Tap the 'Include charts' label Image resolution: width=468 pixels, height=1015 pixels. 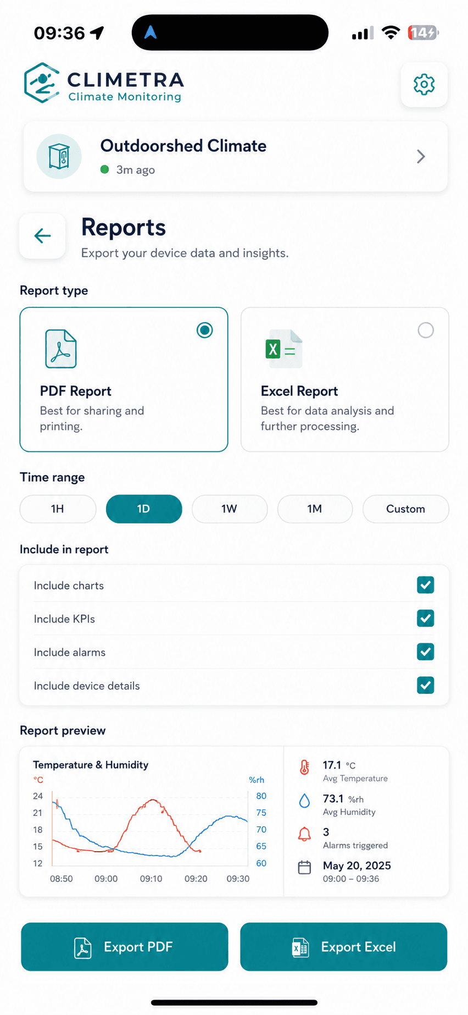click(69, 586)
